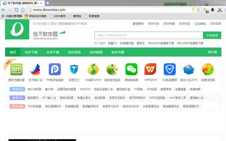Click the green 当下软件园 site logo

point(17,29)
